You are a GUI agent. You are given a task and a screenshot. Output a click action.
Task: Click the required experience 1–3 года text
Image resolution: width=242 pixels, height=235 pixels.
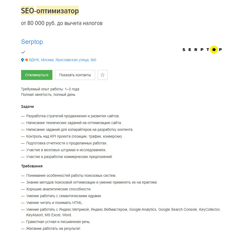50,89
